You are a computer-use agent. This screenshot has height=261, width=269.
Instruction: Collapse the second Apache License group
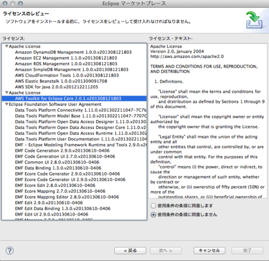click(x=7, y=93)
